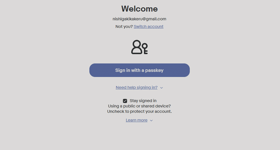Screen dimensions: 280x150
Task: Click the word passkey on sign-in button
Action: point(154,70)
